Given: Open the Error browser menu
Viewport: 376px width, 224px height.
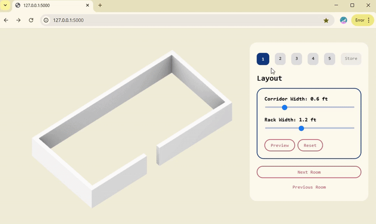Looking at the screenshot, I should (x=362, y=20).
